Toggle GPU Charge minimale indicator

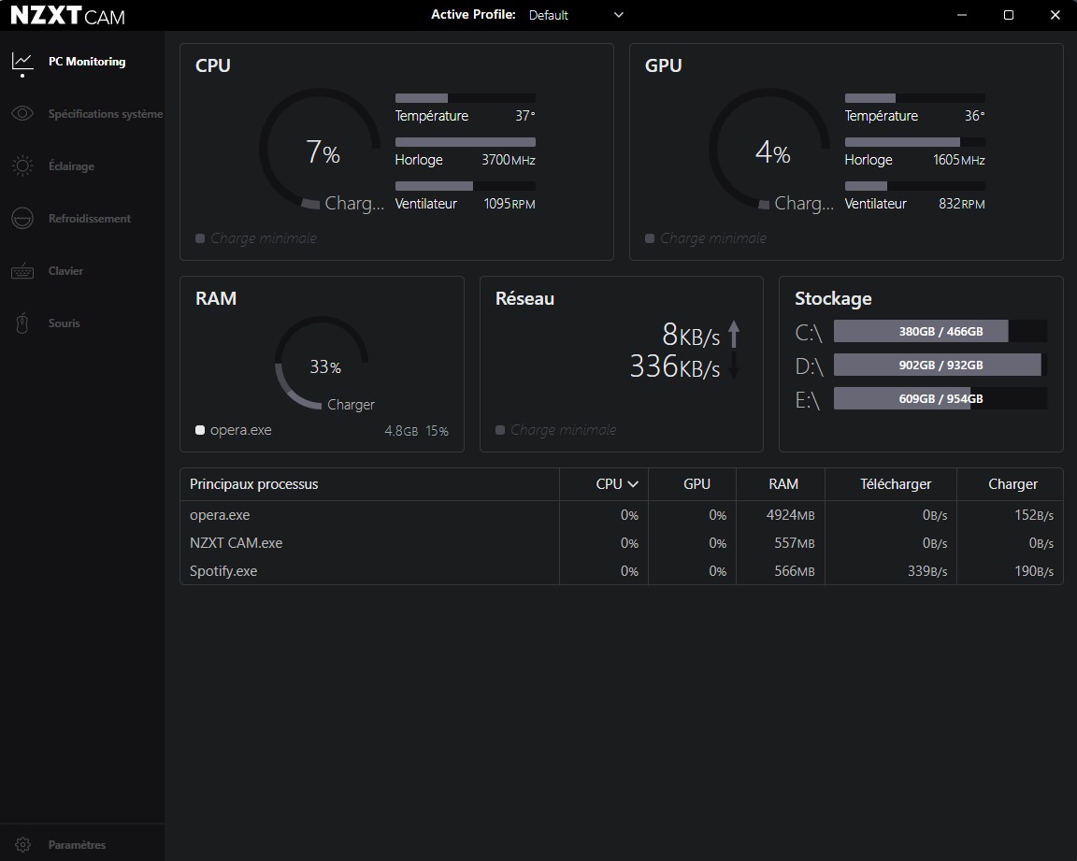pos(650,238)
